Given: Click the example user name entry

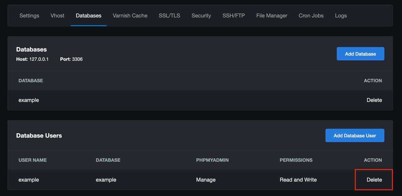Looking at the screenshot, I should [x=29, y=180].
